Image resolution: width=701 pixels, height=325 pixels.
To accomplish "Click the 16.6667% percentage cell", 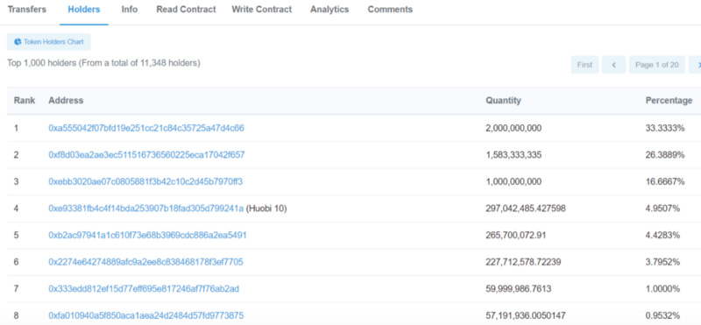I will coord(665,182).
